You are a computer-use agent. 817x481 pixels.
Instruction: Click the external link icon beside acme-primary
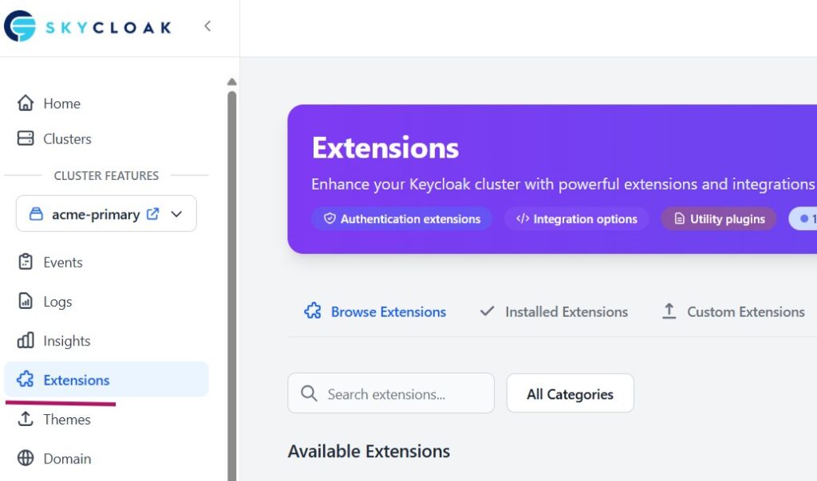153,214
